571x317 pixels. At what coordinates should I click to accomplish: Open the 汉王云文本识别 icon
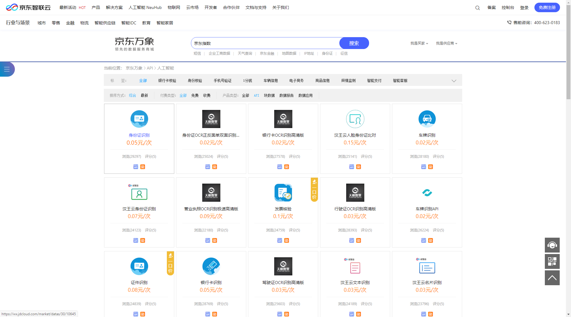pos(355,266)
